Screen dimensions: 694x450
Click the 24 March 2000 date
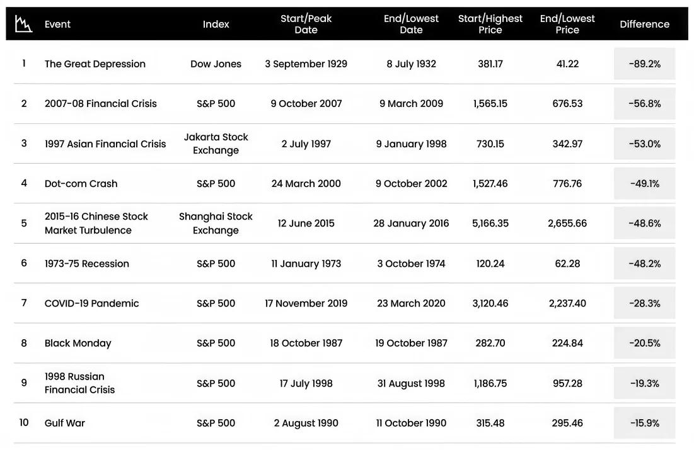pyautogui.click(x=306, y=184)
